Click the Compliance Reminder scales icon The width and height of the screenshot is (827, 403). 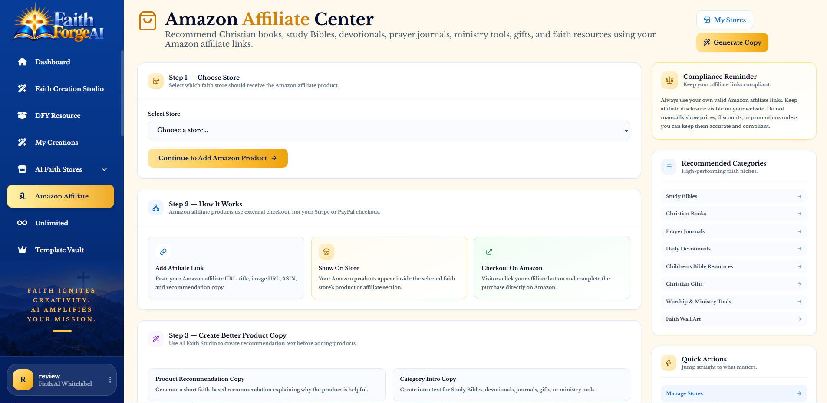pyautogui.click(x=669, y=80)
